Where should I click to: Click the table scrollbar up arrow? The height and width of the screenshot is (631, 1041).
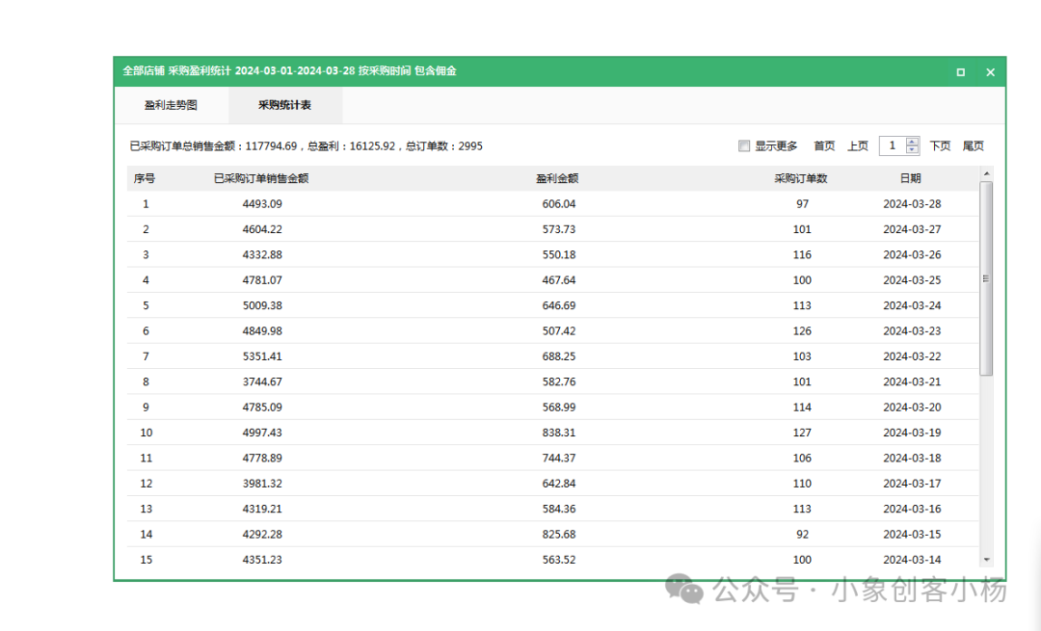(987, 173)
